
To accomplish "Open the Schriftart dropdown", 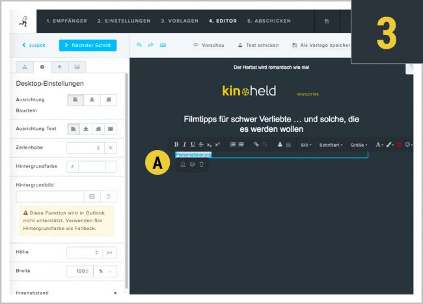I will (331, 144).
